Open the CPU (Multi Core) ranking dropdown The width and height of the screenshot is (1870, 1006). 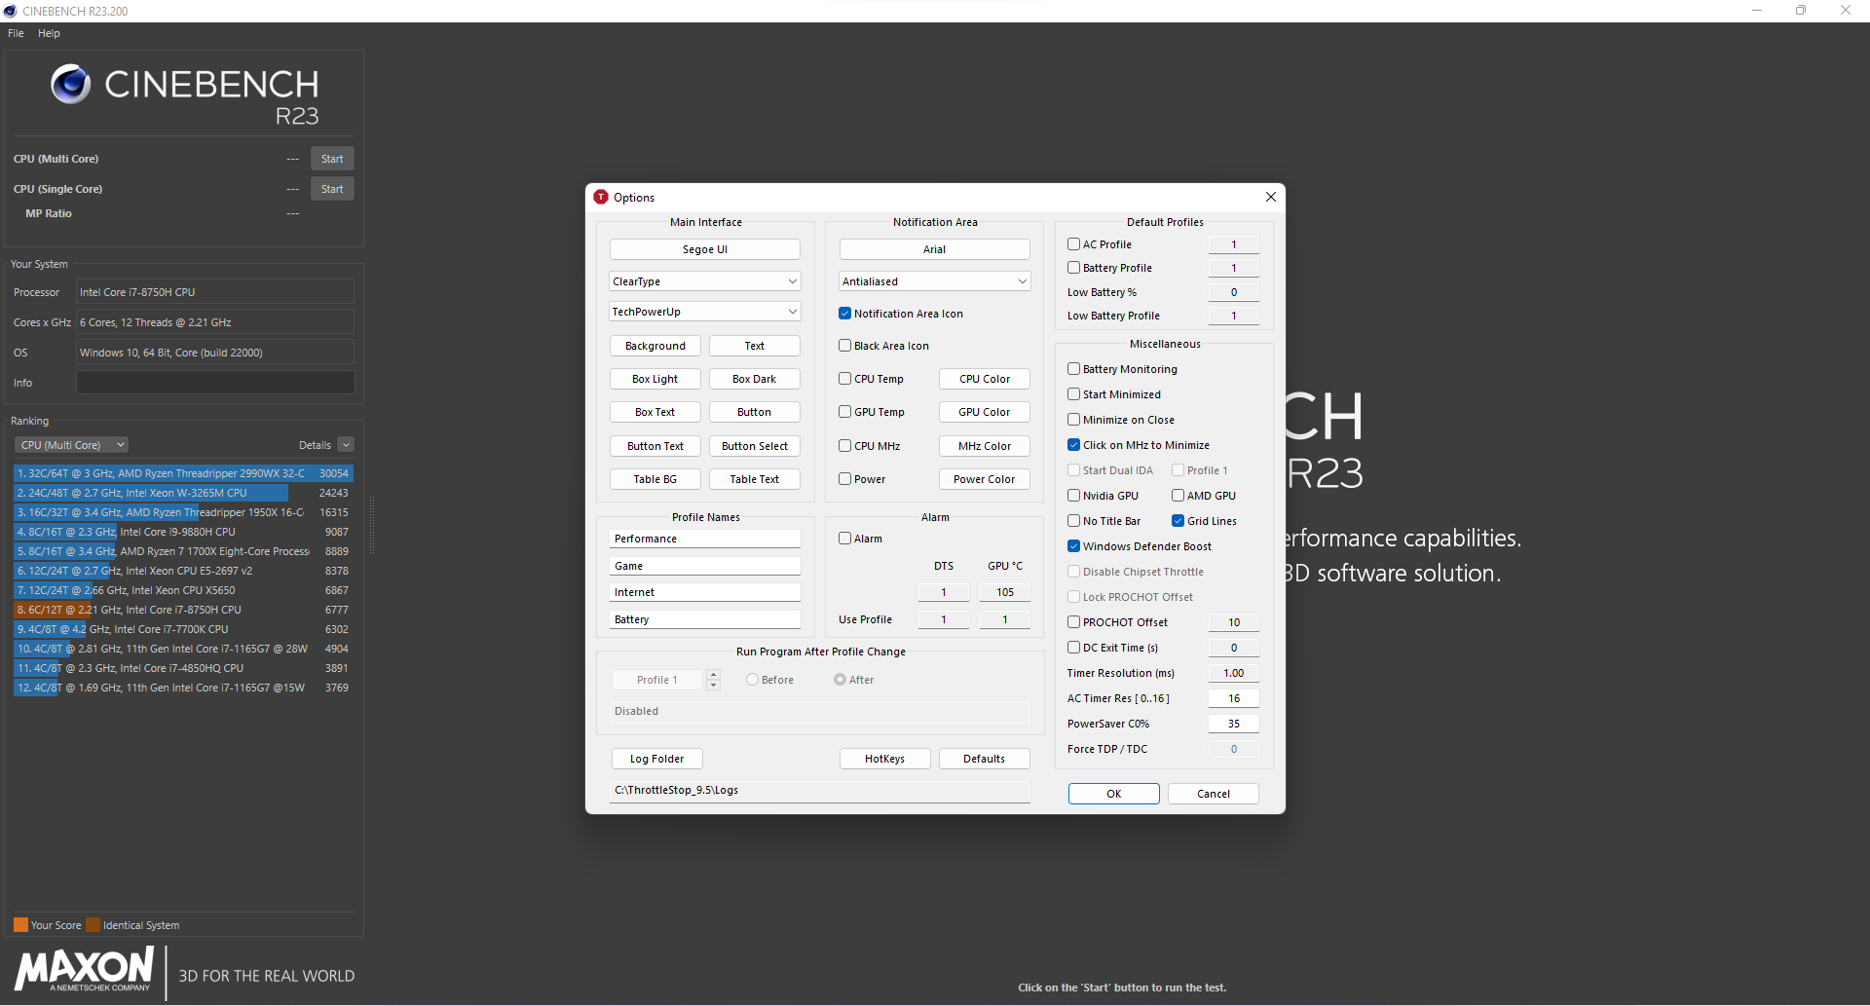point(72,445)
